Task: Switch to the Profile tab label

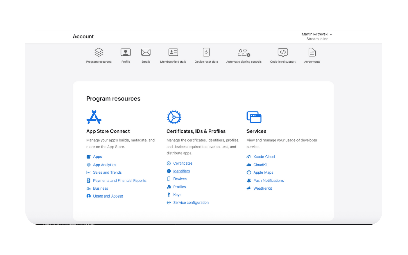Action: (126, 62)
